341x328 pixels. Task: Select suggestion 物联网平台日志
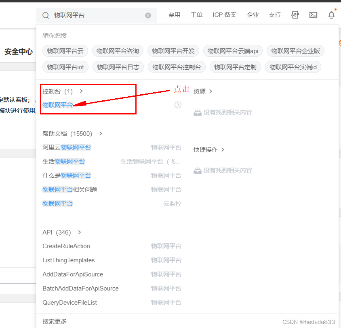click(x=118, y=67)
